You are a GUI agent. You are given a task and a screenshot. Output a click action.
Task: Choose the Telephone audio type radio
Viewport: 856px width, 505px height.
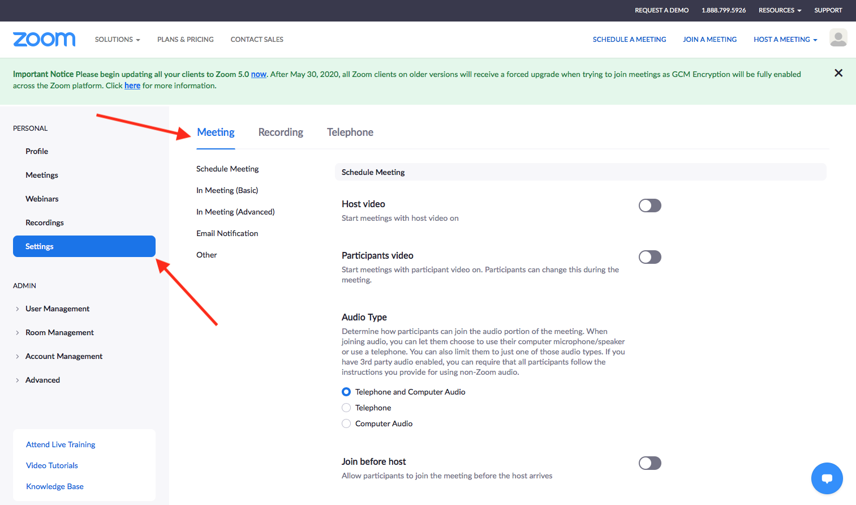[346, 408]
